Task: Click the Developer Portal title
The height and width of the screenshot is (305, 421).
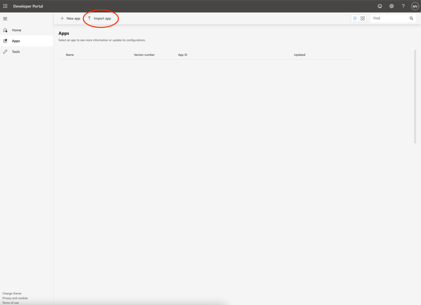Action: pos(28,6)
